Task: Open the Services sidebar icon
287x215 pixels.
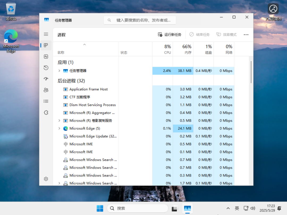Action: [46, 113]
